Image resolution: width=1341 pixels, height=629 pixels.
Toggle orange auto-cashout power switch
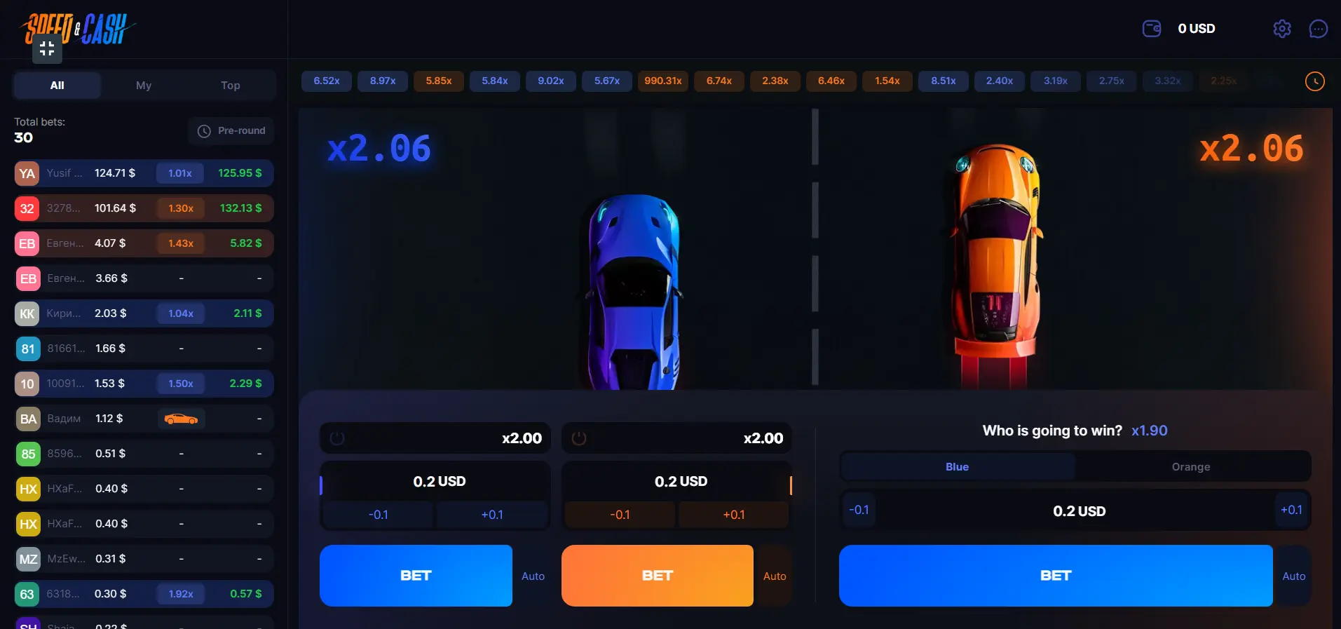579,438
